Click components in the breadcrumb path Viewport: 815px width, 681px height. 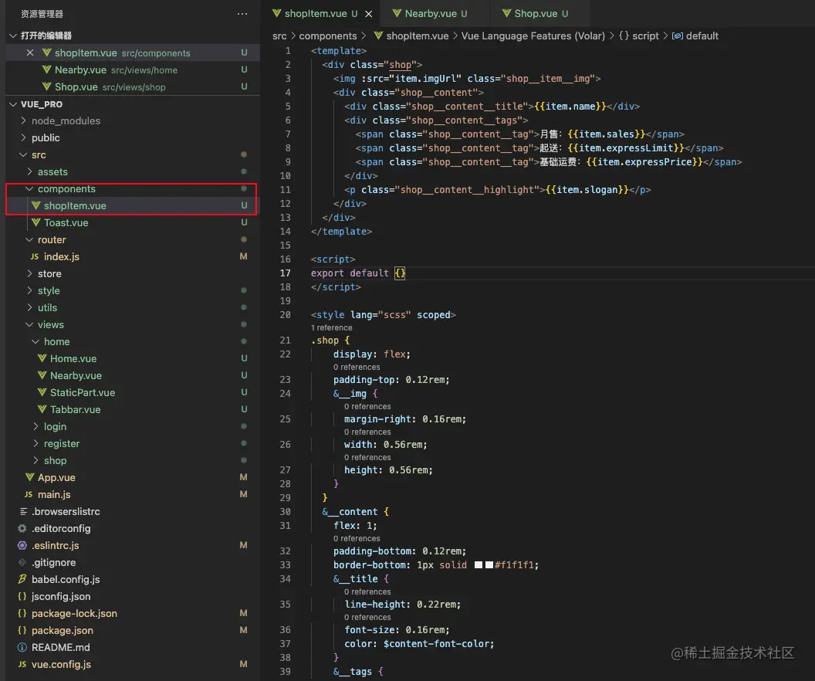pos(328,36)
